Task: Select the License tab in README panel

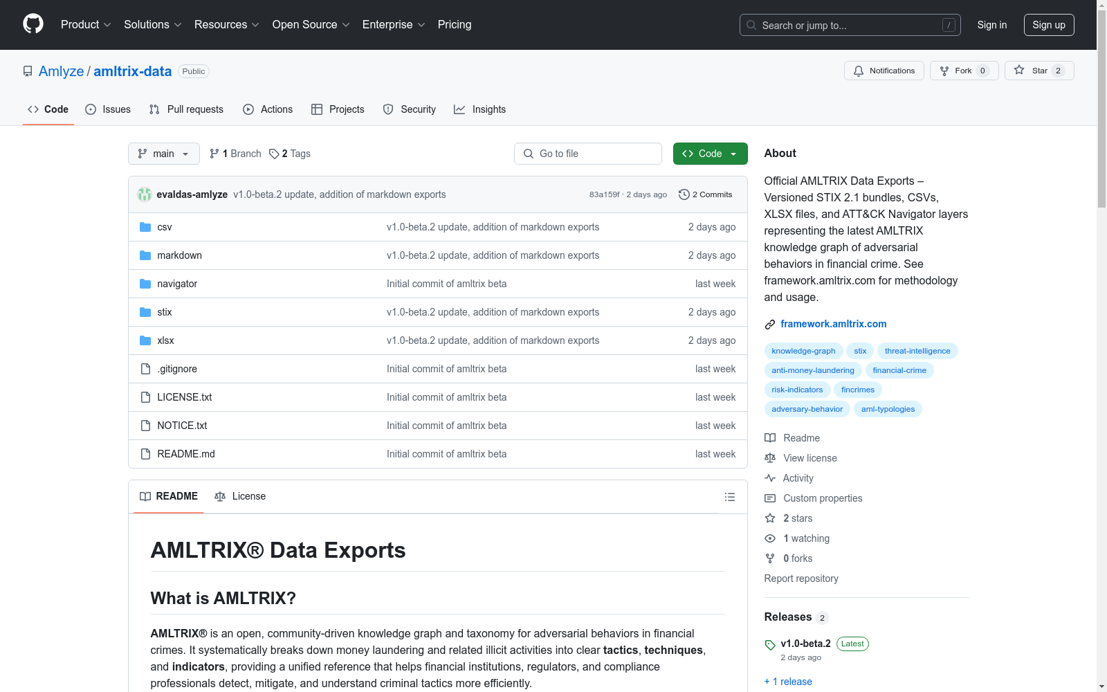Action: (x=240, y=496)
